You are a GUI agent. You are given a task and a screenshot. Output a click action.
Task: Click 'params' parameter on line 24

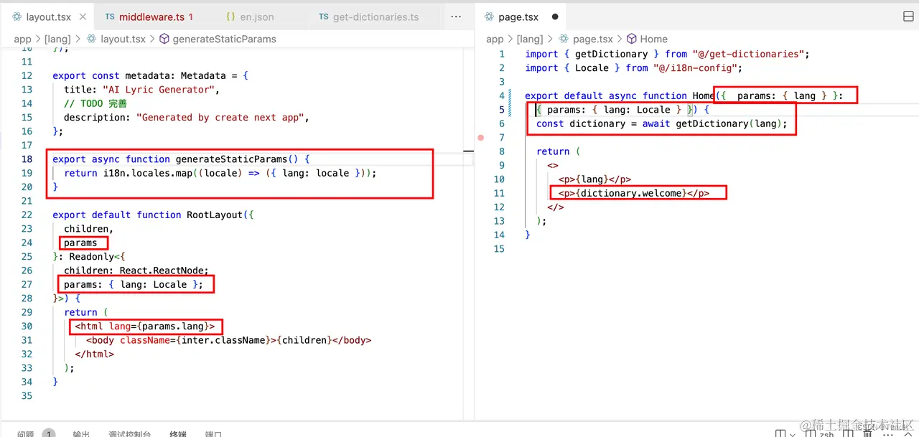point(80,243)
